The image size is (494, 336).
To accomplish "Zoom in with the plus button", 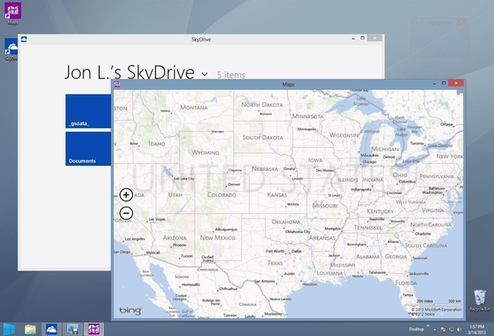I will coord(126,195).
